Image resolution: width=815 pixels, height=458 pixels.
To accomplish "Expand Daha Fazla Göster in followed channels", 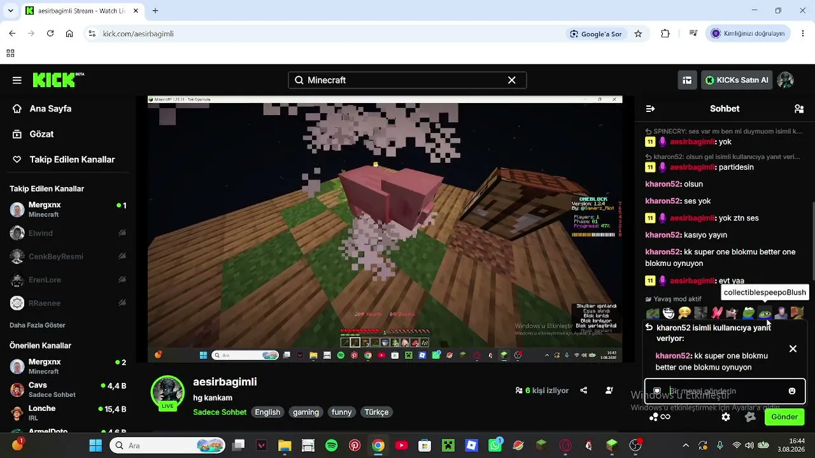I will (38, 325).
